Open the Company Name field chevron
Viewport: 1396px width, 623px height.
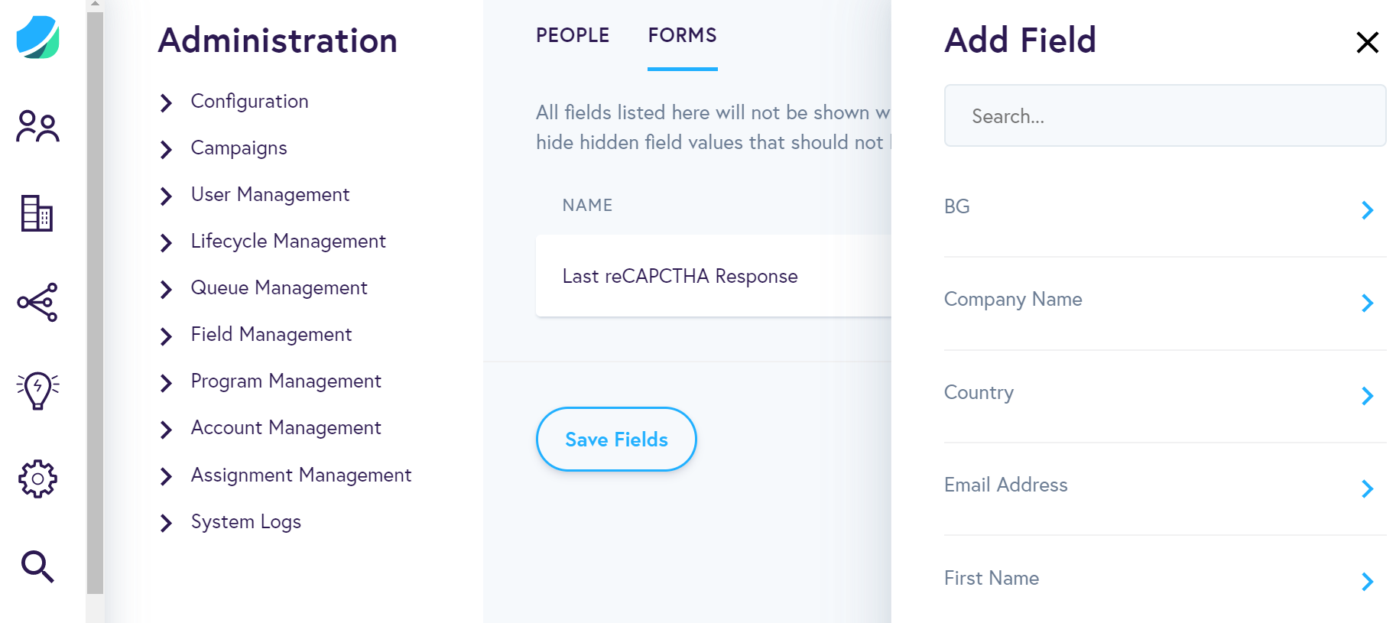pos(1366,303)
